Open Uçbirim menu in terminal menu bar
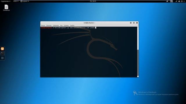The width and height of the screenshot is (186, 104). (66, 25)
